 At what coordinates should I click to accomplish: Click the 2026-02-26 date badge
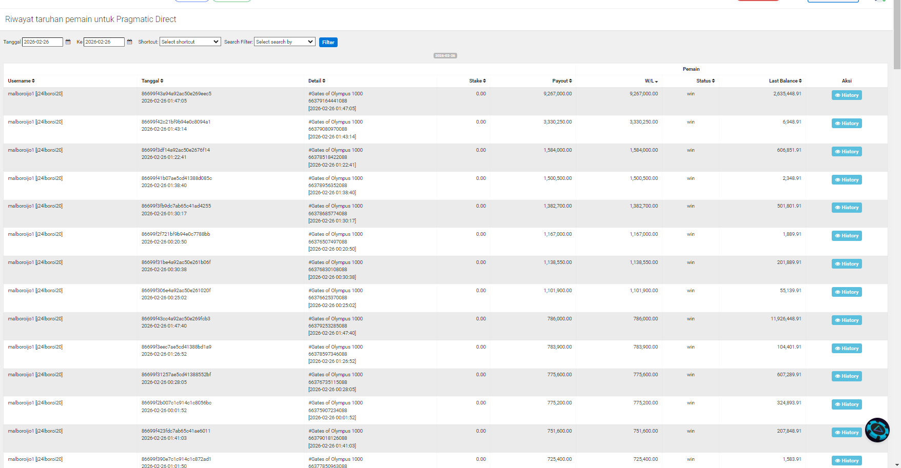pyautogui.click(x=445, y=56)
